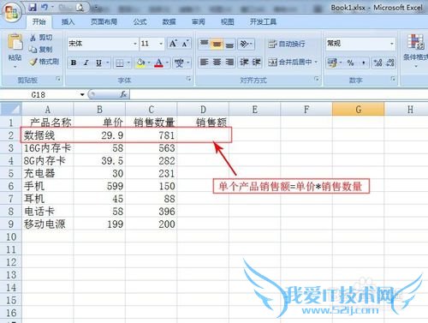Switch to 视图 (View) tab
The height and width of the screenshot is (323, 428).
(x=228, y=21)
